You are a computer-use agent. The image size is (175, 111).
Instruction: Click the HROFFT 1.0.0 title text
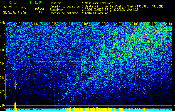[x=22, y=2]
